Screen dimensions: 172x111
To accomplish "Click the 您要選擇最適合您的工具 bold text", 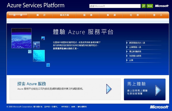I will click(65, 49).
